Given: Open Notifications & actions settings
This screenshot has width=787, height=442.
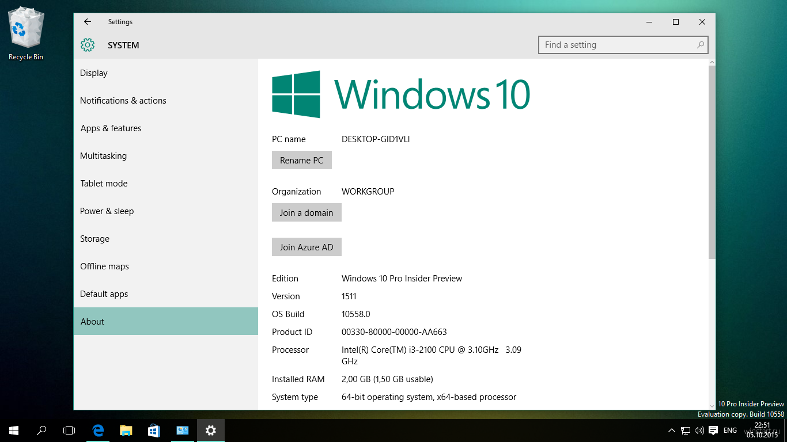Looking at the screenshot, I should tap(166, 101).
